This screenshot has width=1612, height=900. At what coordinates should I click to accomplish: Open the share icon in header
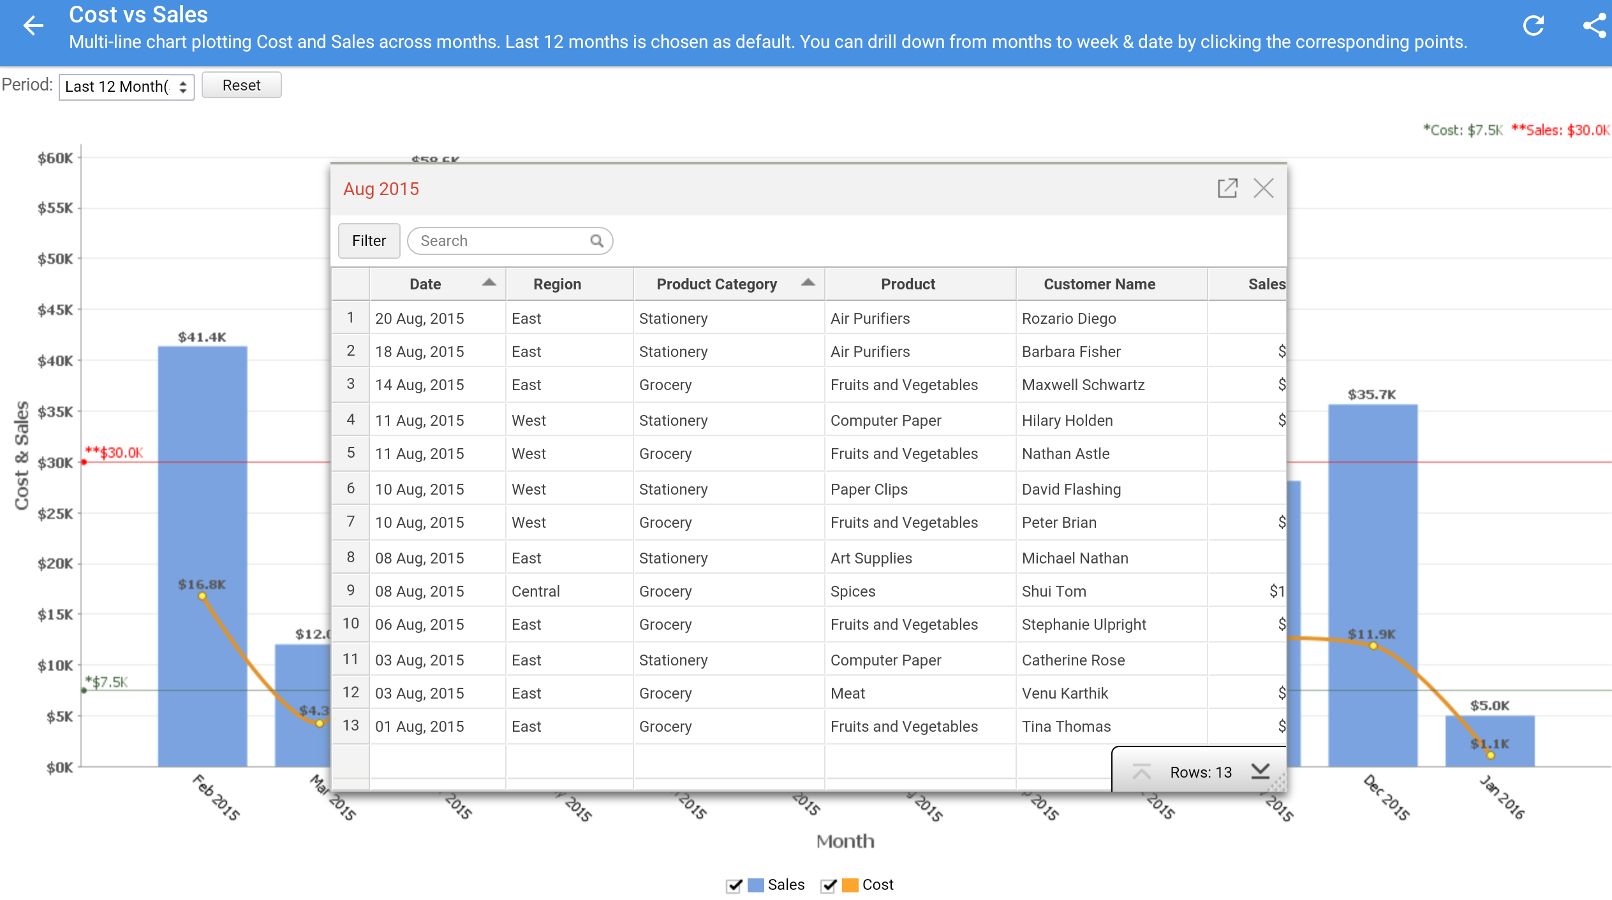(x=1594, y=25)
